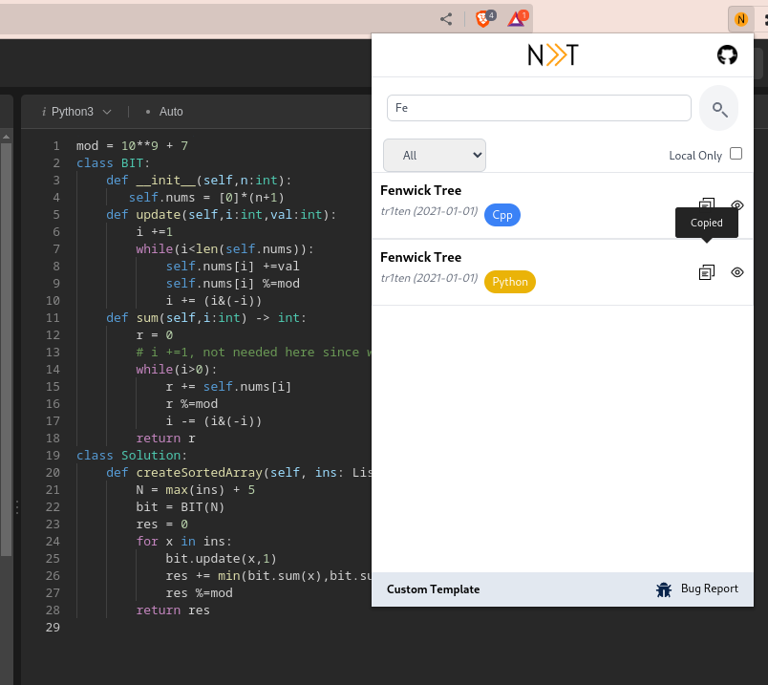The width and height of the screenshot is (768, 685).
Task: Click the browser share icon
Action: point(446,19)
